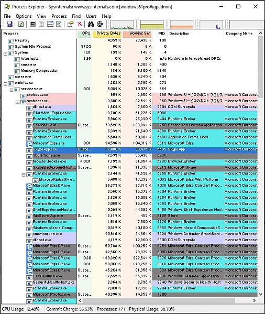Open System Information toolbar icon
Image resolution: width=265 pixels, height=314 pixels.
tap(32, 24)
